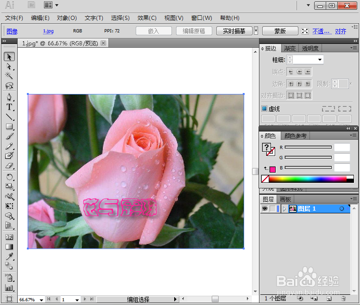Screen dimensions: 360x305
Task: Select butt cap option for 端点
Action: [x=291, y=72]
